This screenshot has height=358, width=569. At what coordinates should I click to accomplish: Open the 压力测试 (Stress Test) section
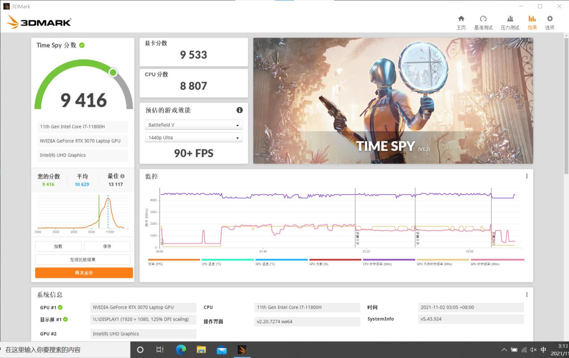point(509,21)
